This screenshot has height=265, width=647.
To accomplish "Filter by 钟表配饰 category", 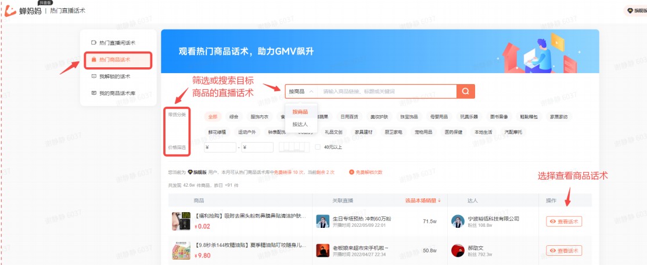I will [x=277, y=132].
